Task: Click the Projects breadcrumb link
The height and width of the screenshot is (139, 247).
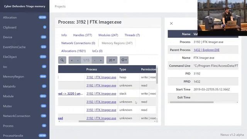Action: (60, 7)
